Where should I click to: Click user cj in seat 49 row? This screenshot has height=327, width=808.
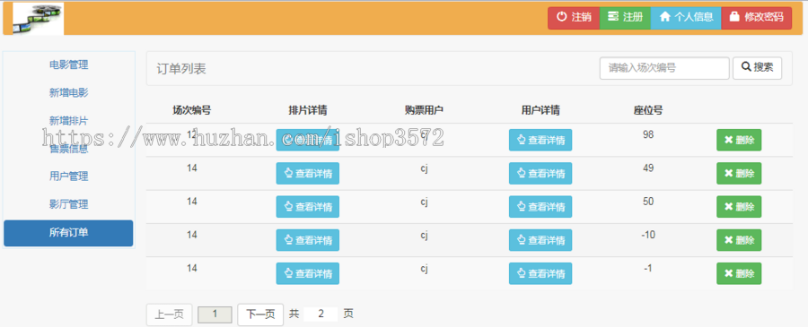pyautogui.click(x=424, y=168)
